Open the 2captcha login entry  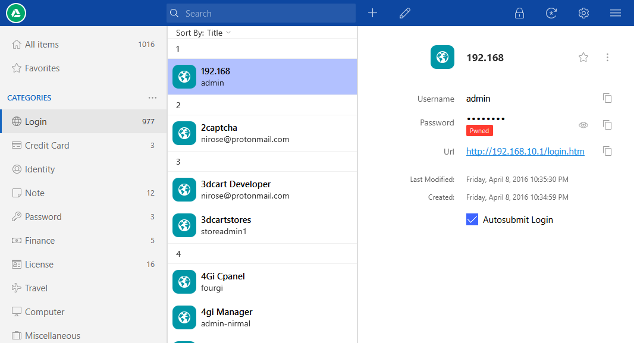click(262, 133)
